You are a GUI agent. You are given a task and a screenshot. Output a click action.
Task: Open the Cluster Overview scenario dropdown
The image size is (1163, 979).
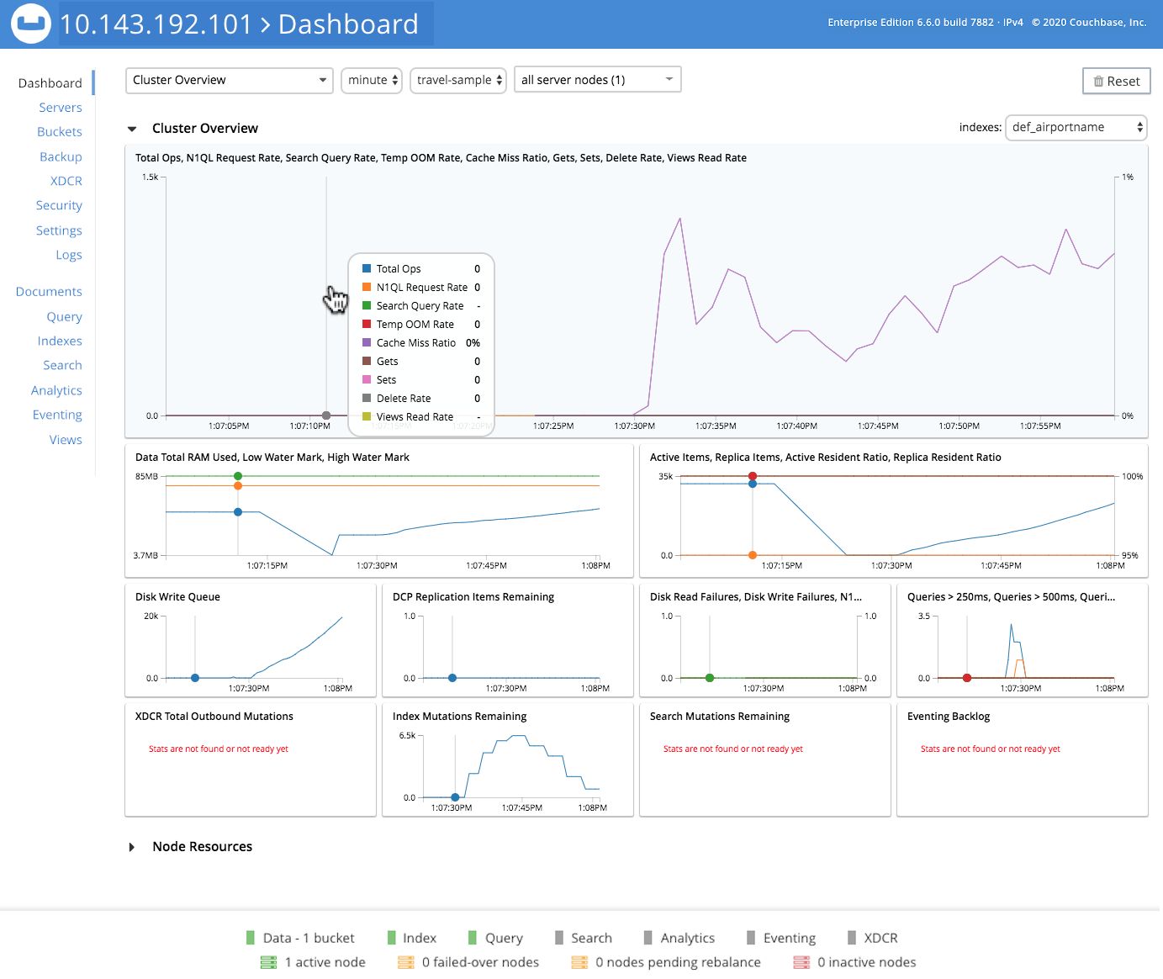[230, 80]
